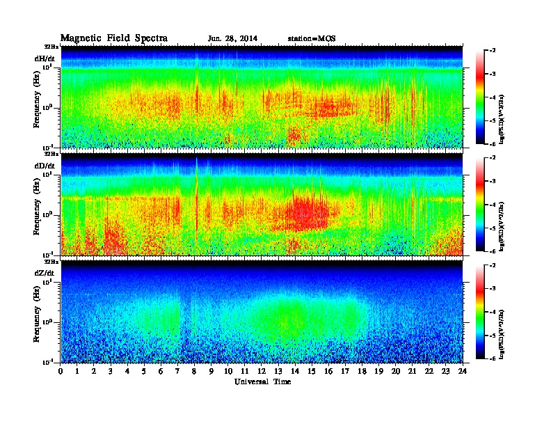This screenshot has height=426, width=551.
Task: Click hour tick "1" on the Universal Time axis
Action: [x=78, y=372]
